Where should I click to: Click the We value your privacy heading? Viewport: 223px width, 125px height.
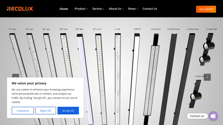pos(29,83)
